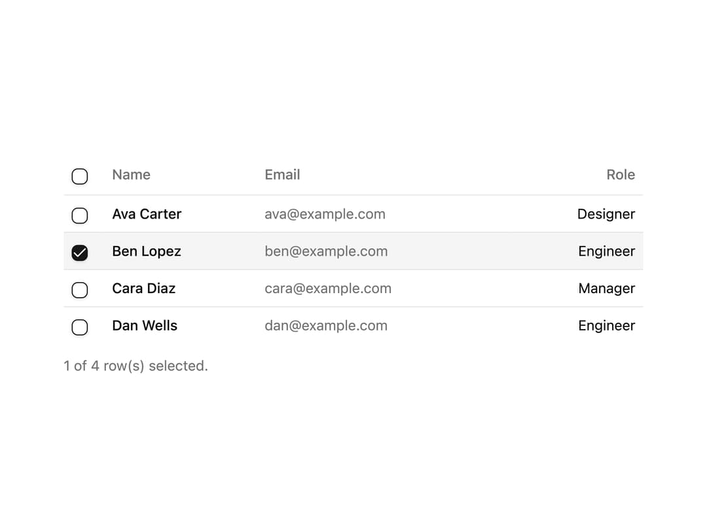Click ava@example.com email cell

pyautogui.click(x=325, y=214)
